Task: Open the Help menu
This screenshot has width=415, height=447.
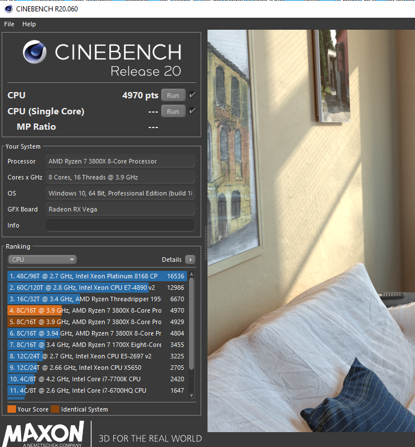Action: [x=29, y=24]
